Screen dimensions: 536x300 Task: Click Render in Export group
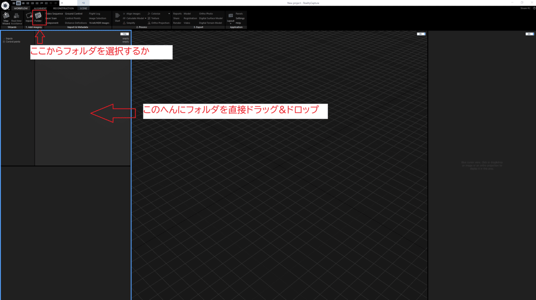tap(177, 23)
